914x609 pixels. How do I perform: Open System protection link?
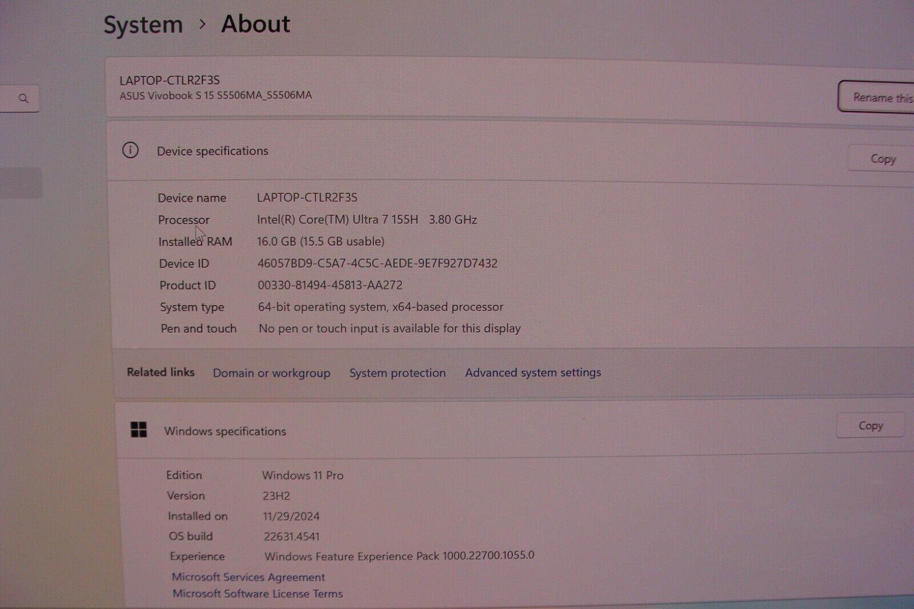pyautogui.click(x=398, y=373)
